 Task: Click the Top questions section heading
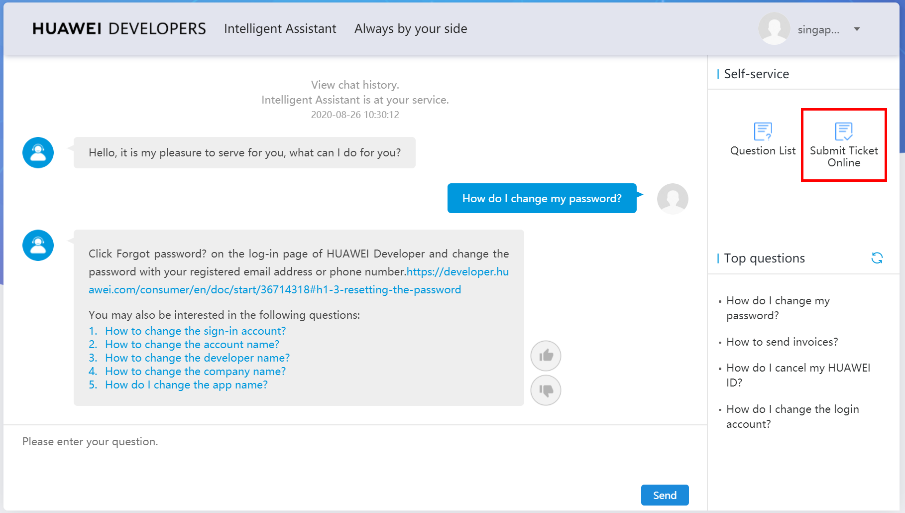point(764,258)
